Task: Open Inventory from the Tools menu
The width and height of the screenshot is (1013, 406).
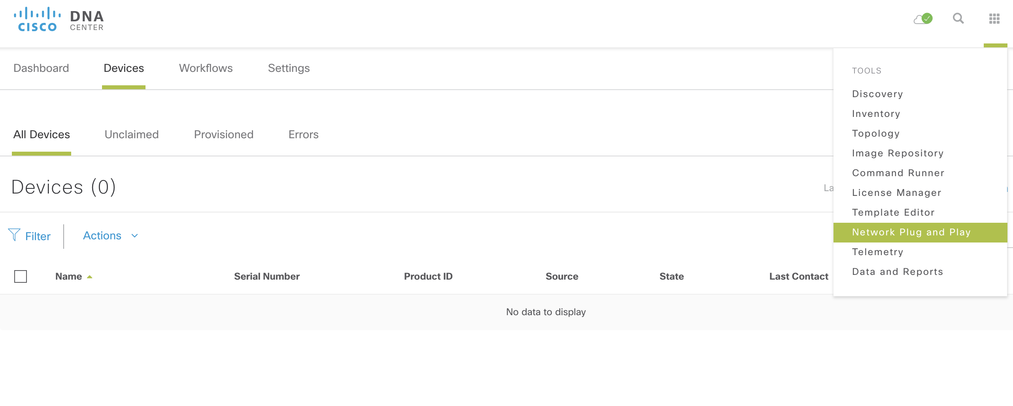Action: [x=876, y=113]
